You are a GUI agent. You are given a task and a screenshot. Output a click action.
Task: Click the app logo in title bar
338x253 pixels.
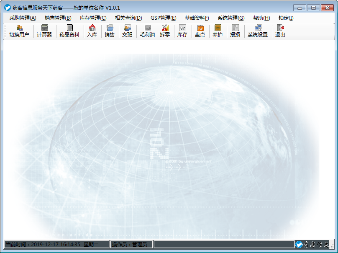(x=8, y=8)
